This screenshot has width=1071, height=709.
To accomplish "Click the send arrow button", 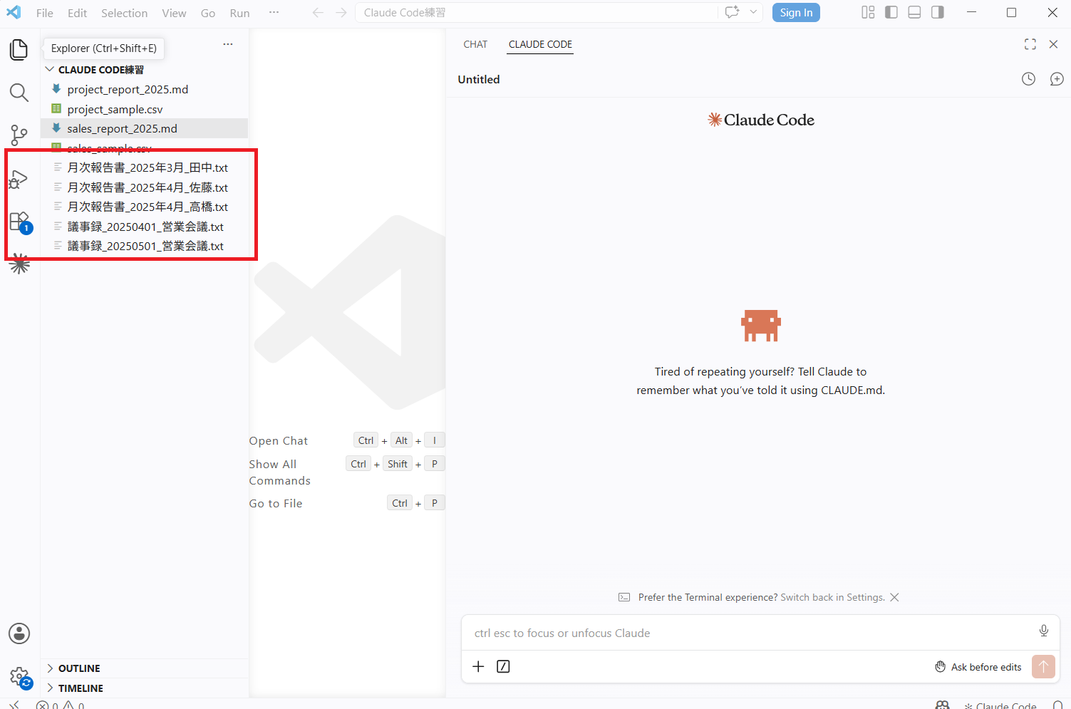I will pos(1043,667).
